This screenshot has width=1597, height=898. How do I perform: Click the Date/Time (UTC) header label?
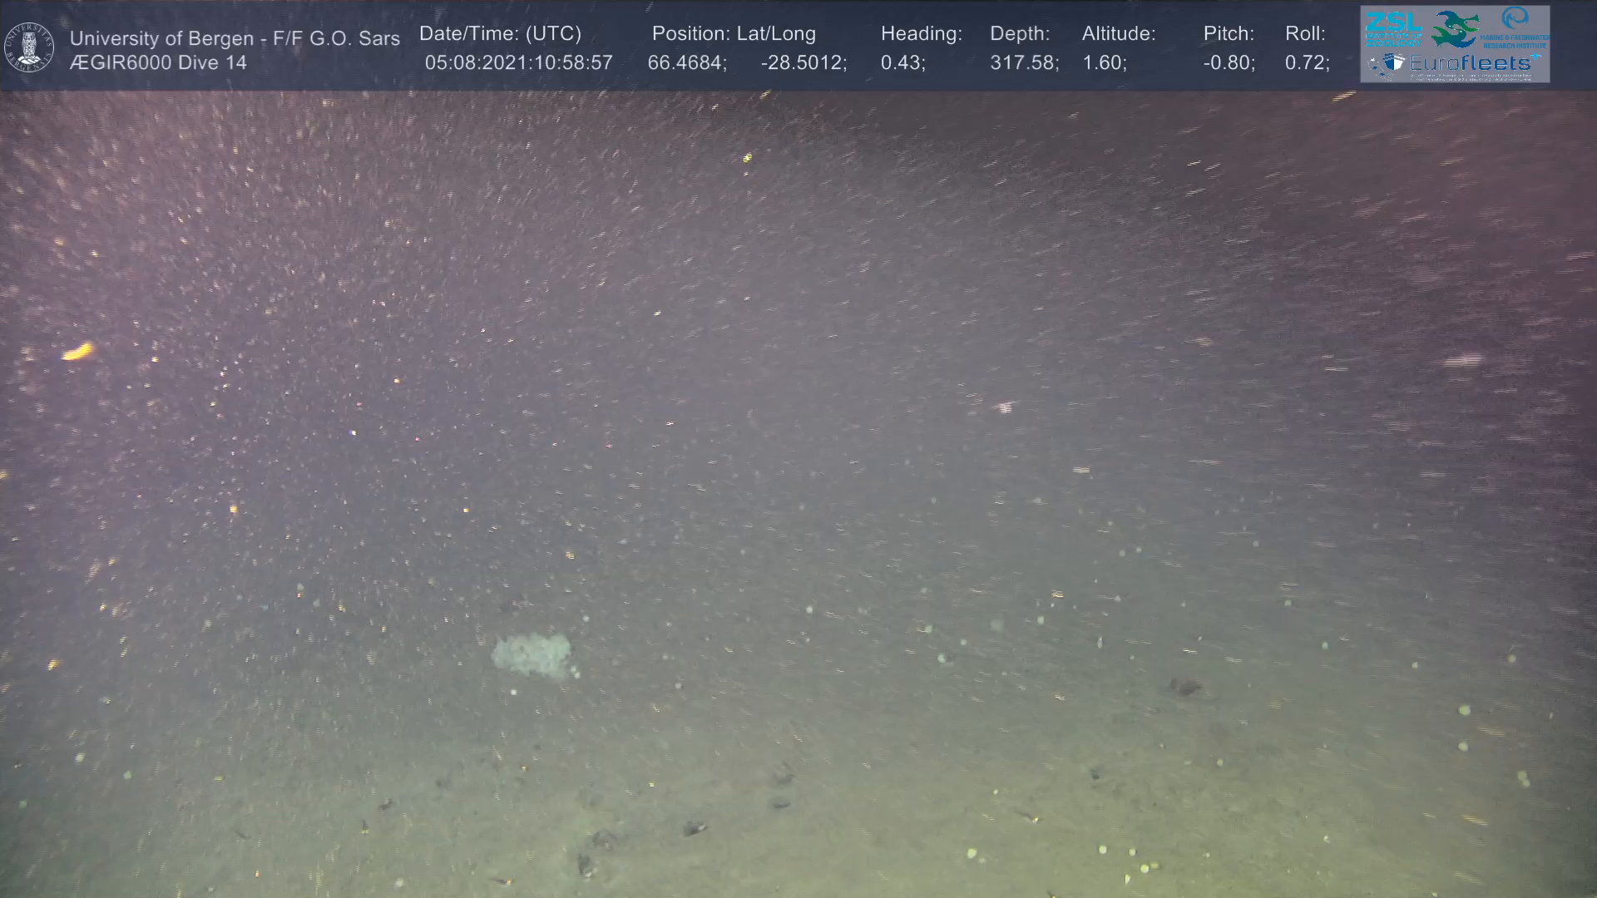[500, 33]
